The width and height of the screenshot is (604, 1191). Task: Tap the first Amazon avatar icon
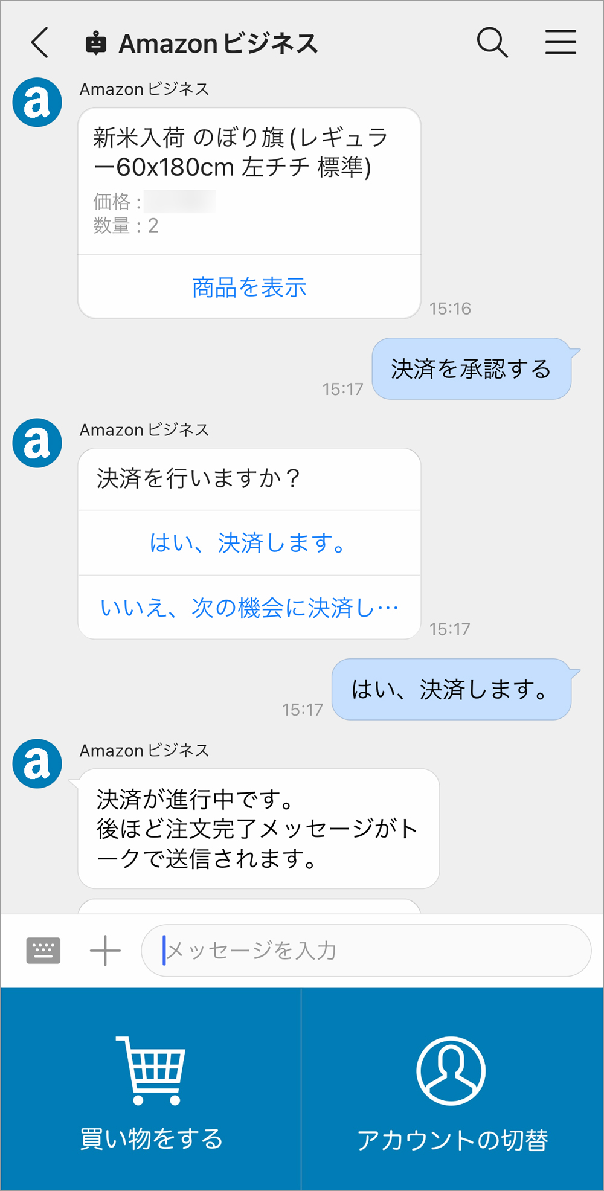(x=37, y=102)
